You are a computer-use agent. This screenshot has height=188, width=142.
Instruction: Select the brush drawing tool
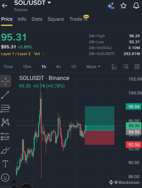pos(5,150)
